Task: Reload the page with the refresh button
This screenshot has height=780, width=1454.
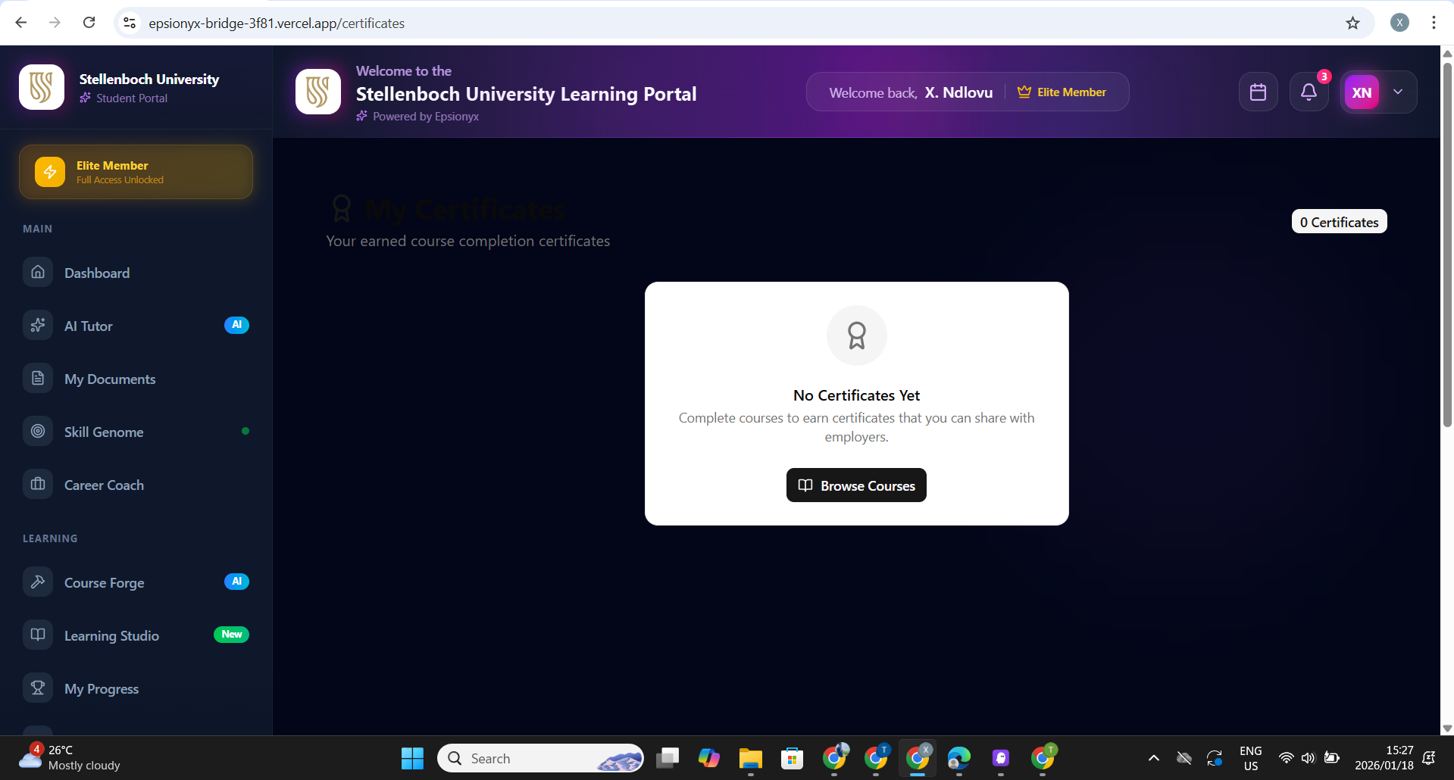Action: coord(89,23)
